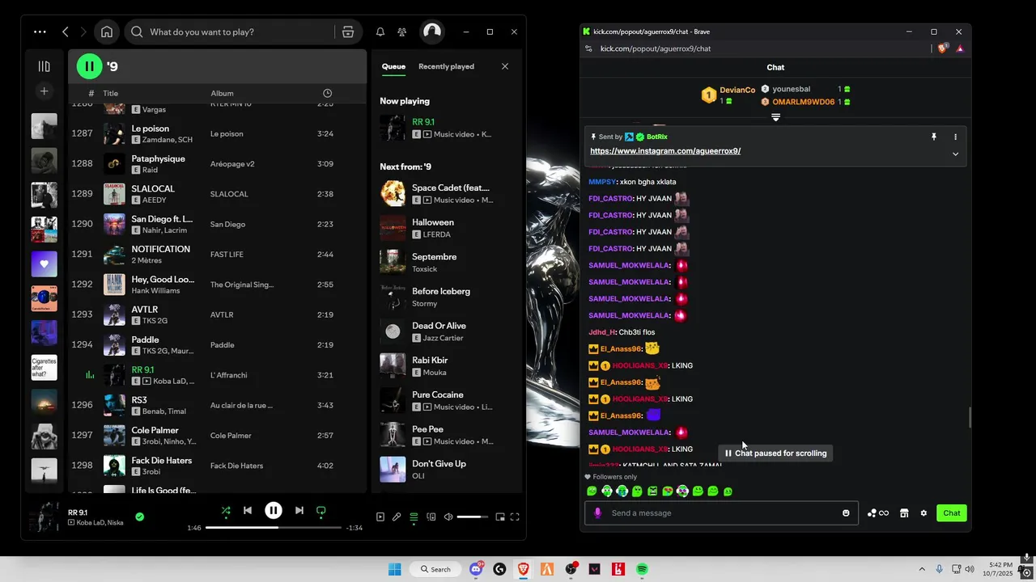Select the Queue tab

(x=393, y=66)
